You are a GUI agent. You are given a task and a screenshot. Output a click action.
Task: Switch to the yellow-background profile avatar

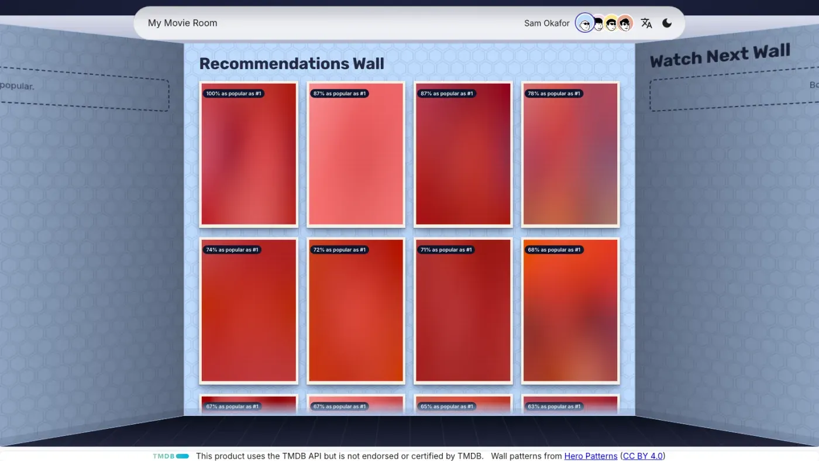pos(611,23)
